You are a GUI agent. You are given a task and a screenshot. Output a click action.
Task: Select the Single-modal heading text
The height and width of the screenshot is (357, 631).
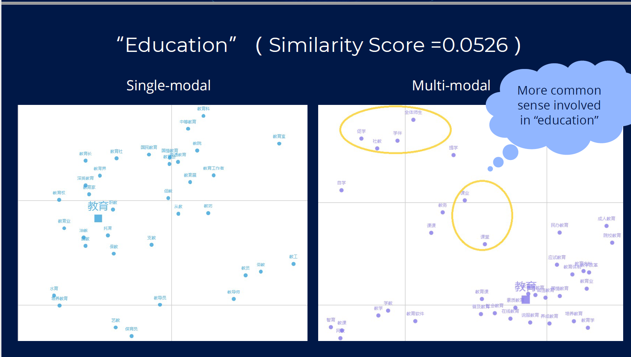point(168,86)
